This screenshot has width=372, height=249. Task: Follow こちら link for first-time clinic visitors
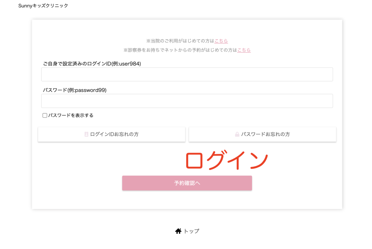click(x=221, y=41)
